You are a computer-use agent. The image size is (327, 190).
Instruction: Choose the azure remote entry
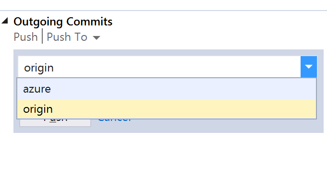(x=167, y=89)
